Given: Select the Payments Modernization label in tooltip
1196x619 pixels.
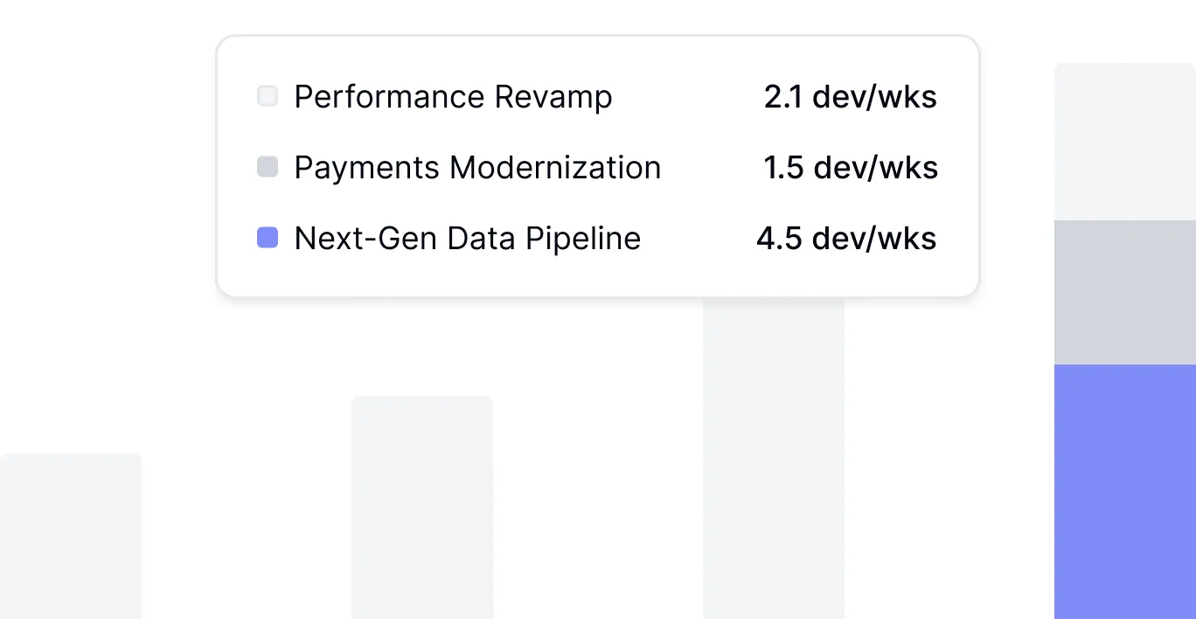Looking at the screenshot, I should [477, 167].
